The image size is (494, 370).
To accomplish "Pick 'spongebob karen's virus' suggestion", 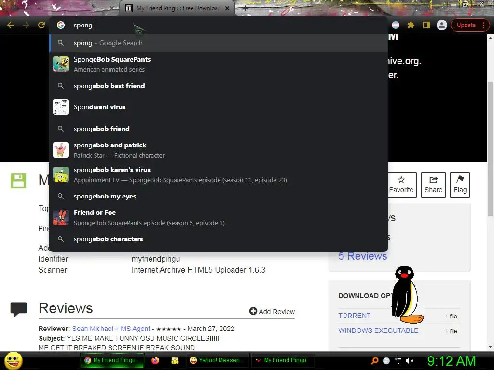I will click(x=219, y=174).
